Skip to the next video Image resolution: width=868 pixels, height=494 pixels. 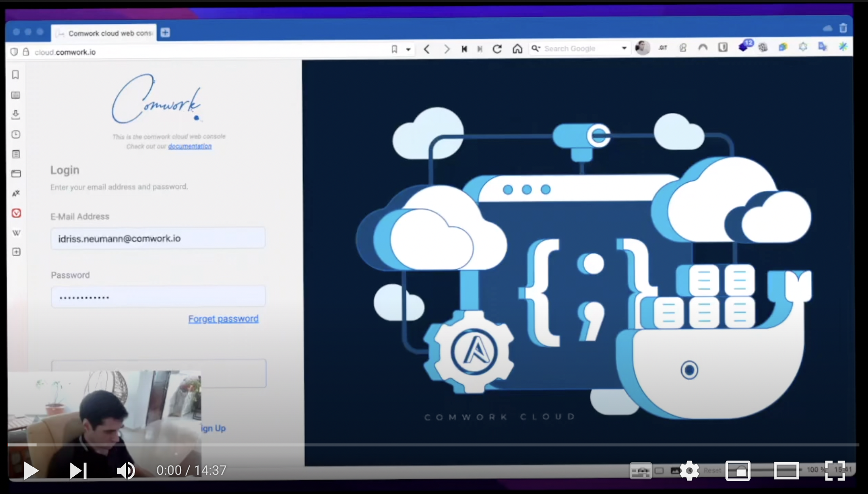[x=78, y=471]
